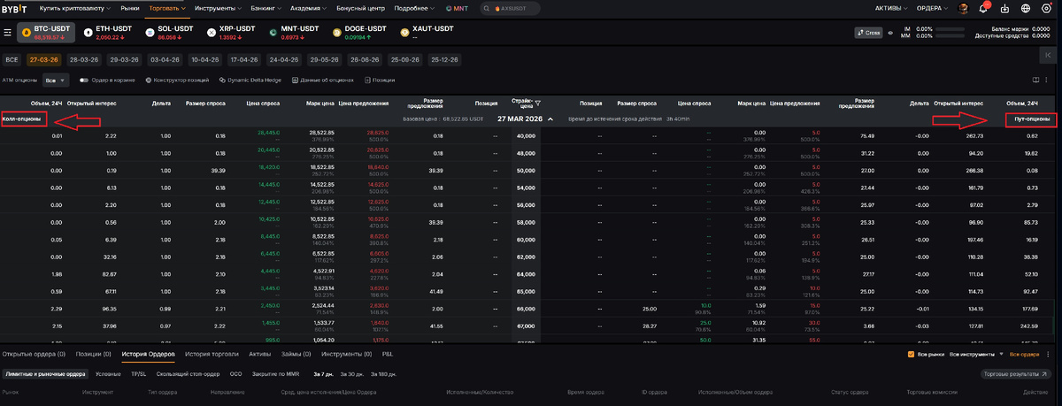This screenshot has height=406, width=1062.
Task: Click the DOGE-USDT coin icon
Action: click(337, 32)
